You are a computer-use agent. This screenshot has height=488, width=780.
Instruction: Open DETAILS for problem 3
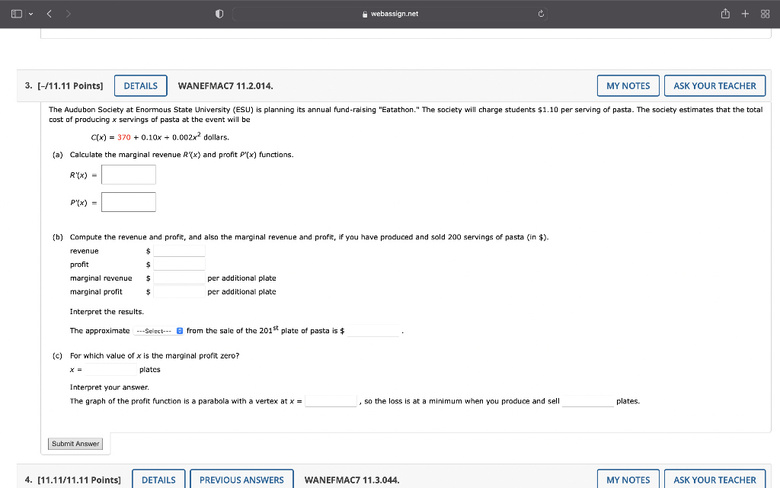(x=140, y=85)
